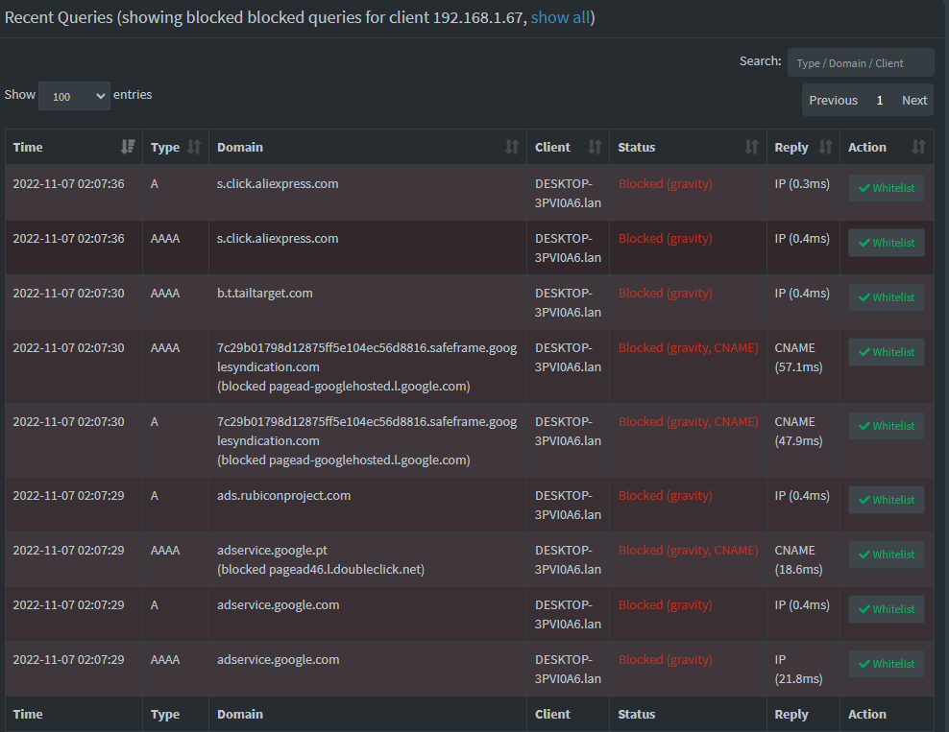Whitelist ads.rubiconproject.com

[x=886, y=499]
